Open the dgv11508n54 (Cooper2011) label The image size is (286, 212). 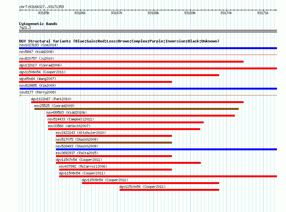(x=82, y=173)
